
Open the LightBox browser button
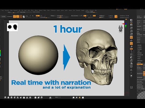(x=4, y=16)
